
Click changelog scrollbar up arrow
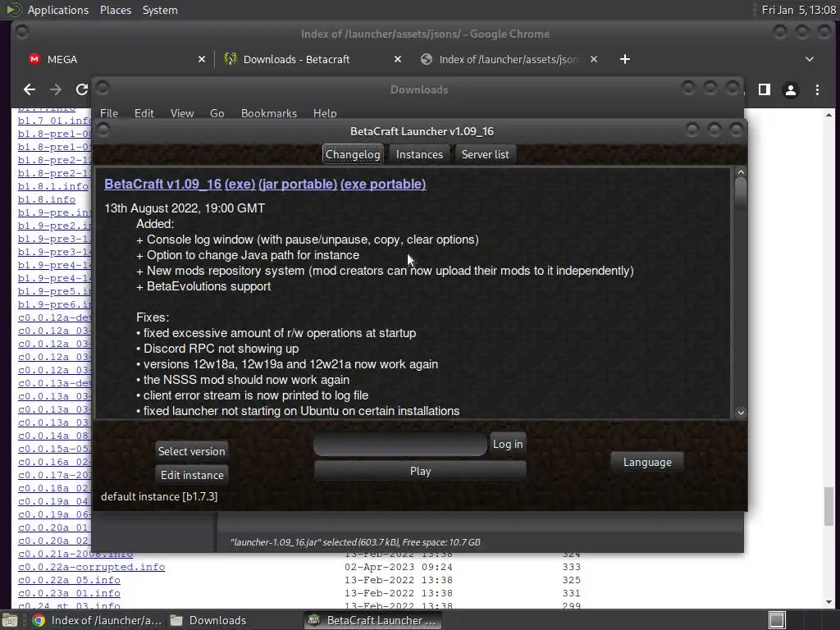[741, 172]
